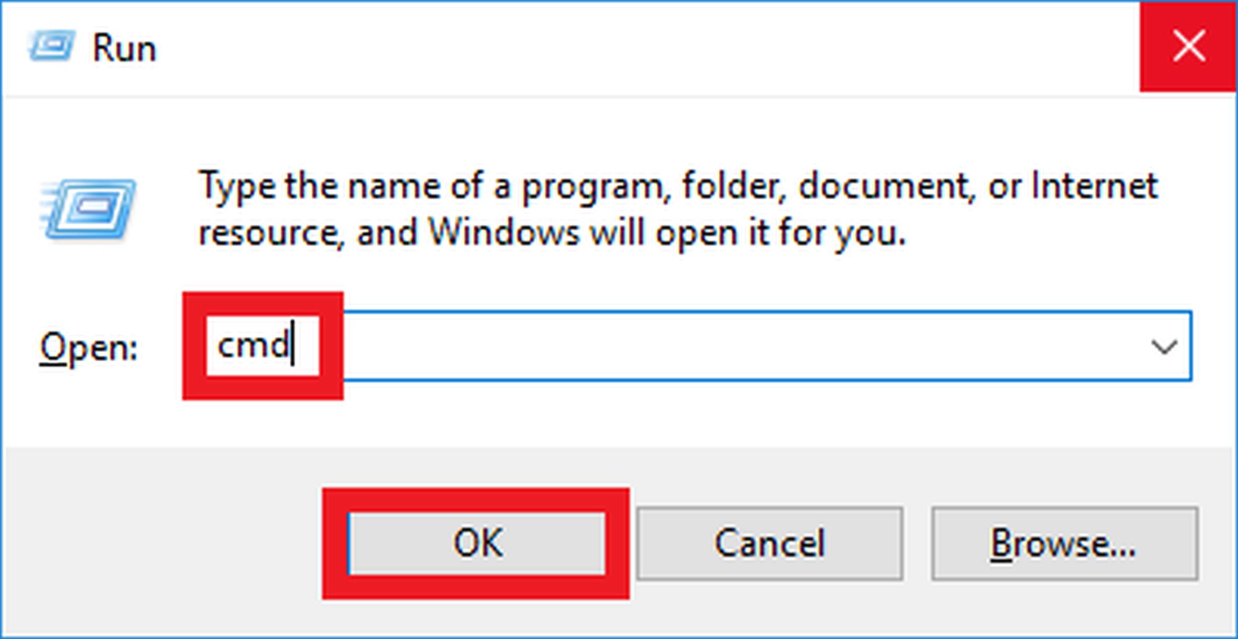Click the "Open:" label
The height and width of the screenshot is (639, 1238).
(x=89, y=347)
